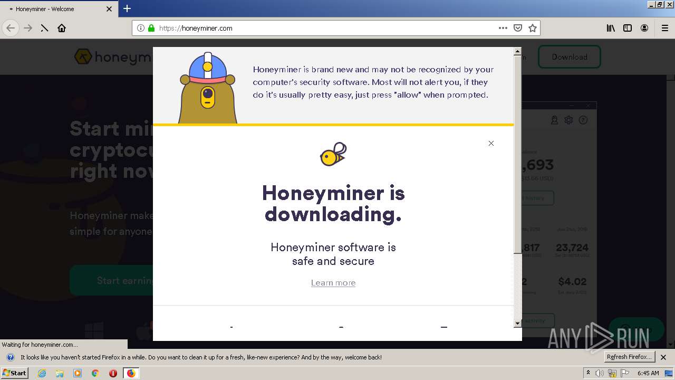
Task: Stop loading the page
Action: [45, 28]
